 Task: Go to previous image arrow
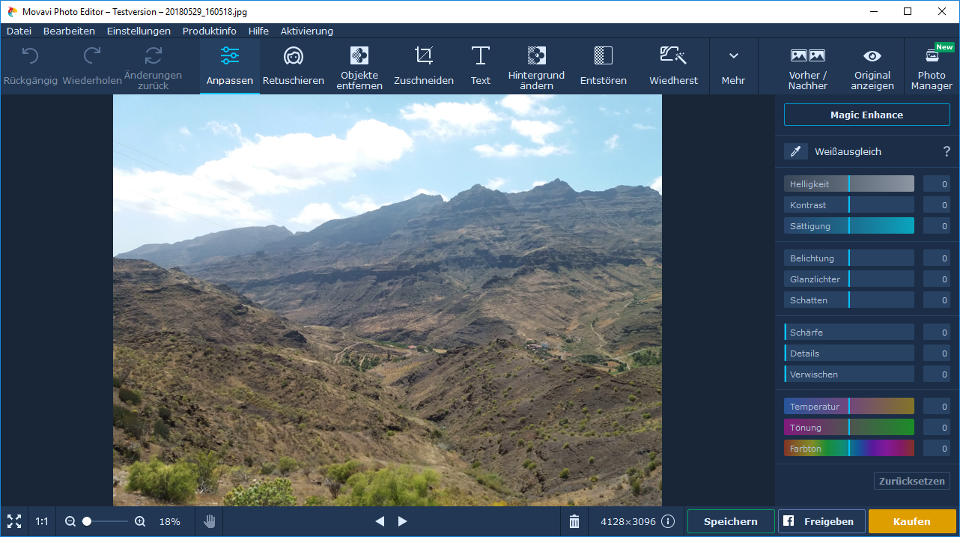coord(380,521)
